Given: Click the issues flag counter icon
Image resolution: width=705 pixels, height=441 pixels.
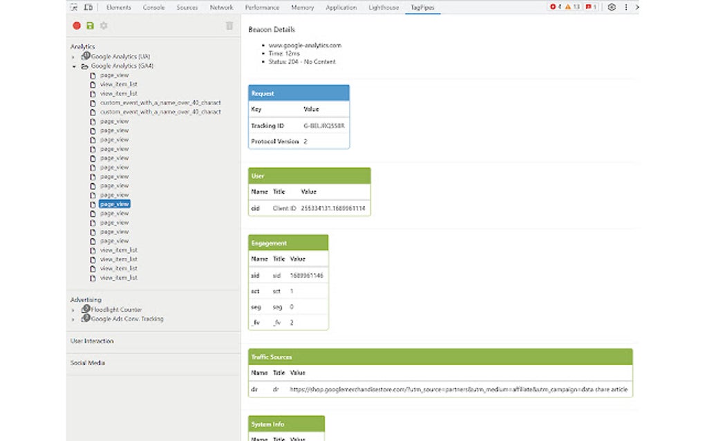Looking at the screenshot, I should coord(589,7).
